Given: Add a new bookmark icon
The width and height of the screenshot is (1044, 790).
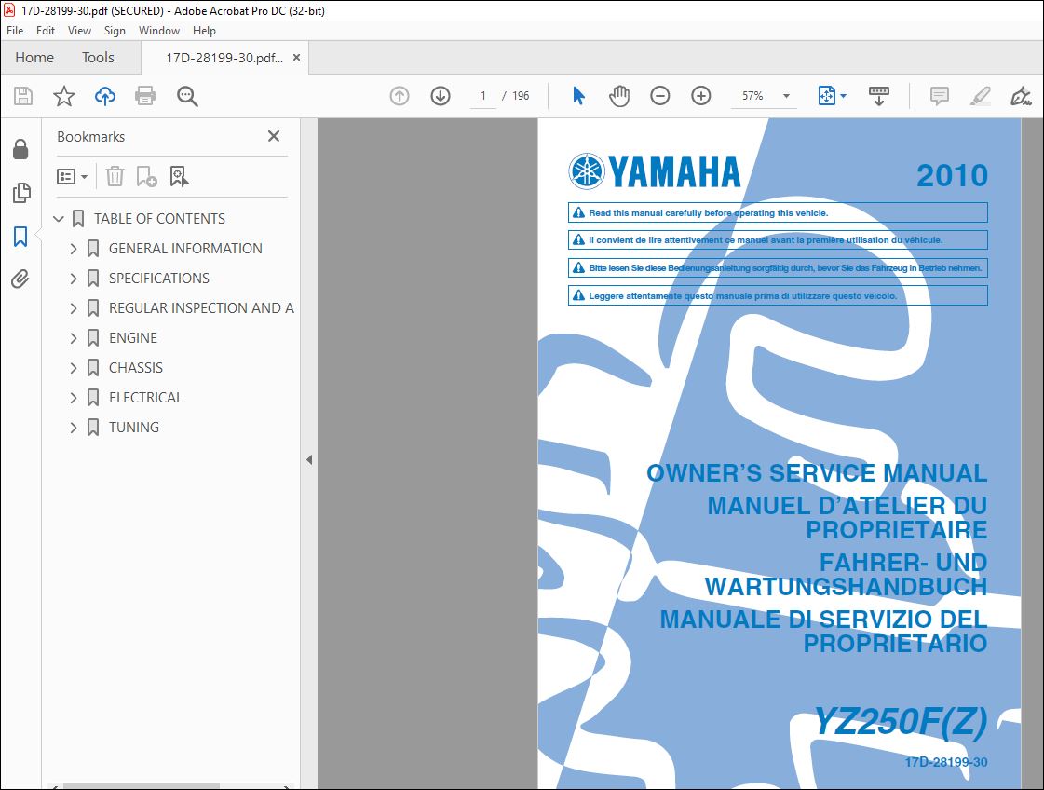Looking at the screenshot, I should pyautogui.click(x=146, y=176).
